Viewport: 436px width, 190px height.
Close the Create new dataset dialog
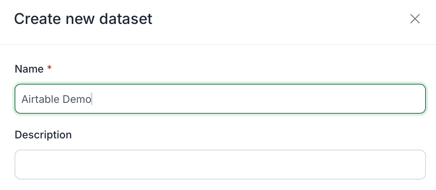coord(415,19)
